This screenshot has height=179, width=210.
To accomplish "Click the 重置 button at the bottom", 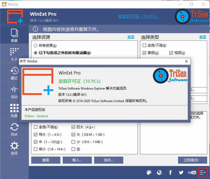I will click(x=45, y=160).
